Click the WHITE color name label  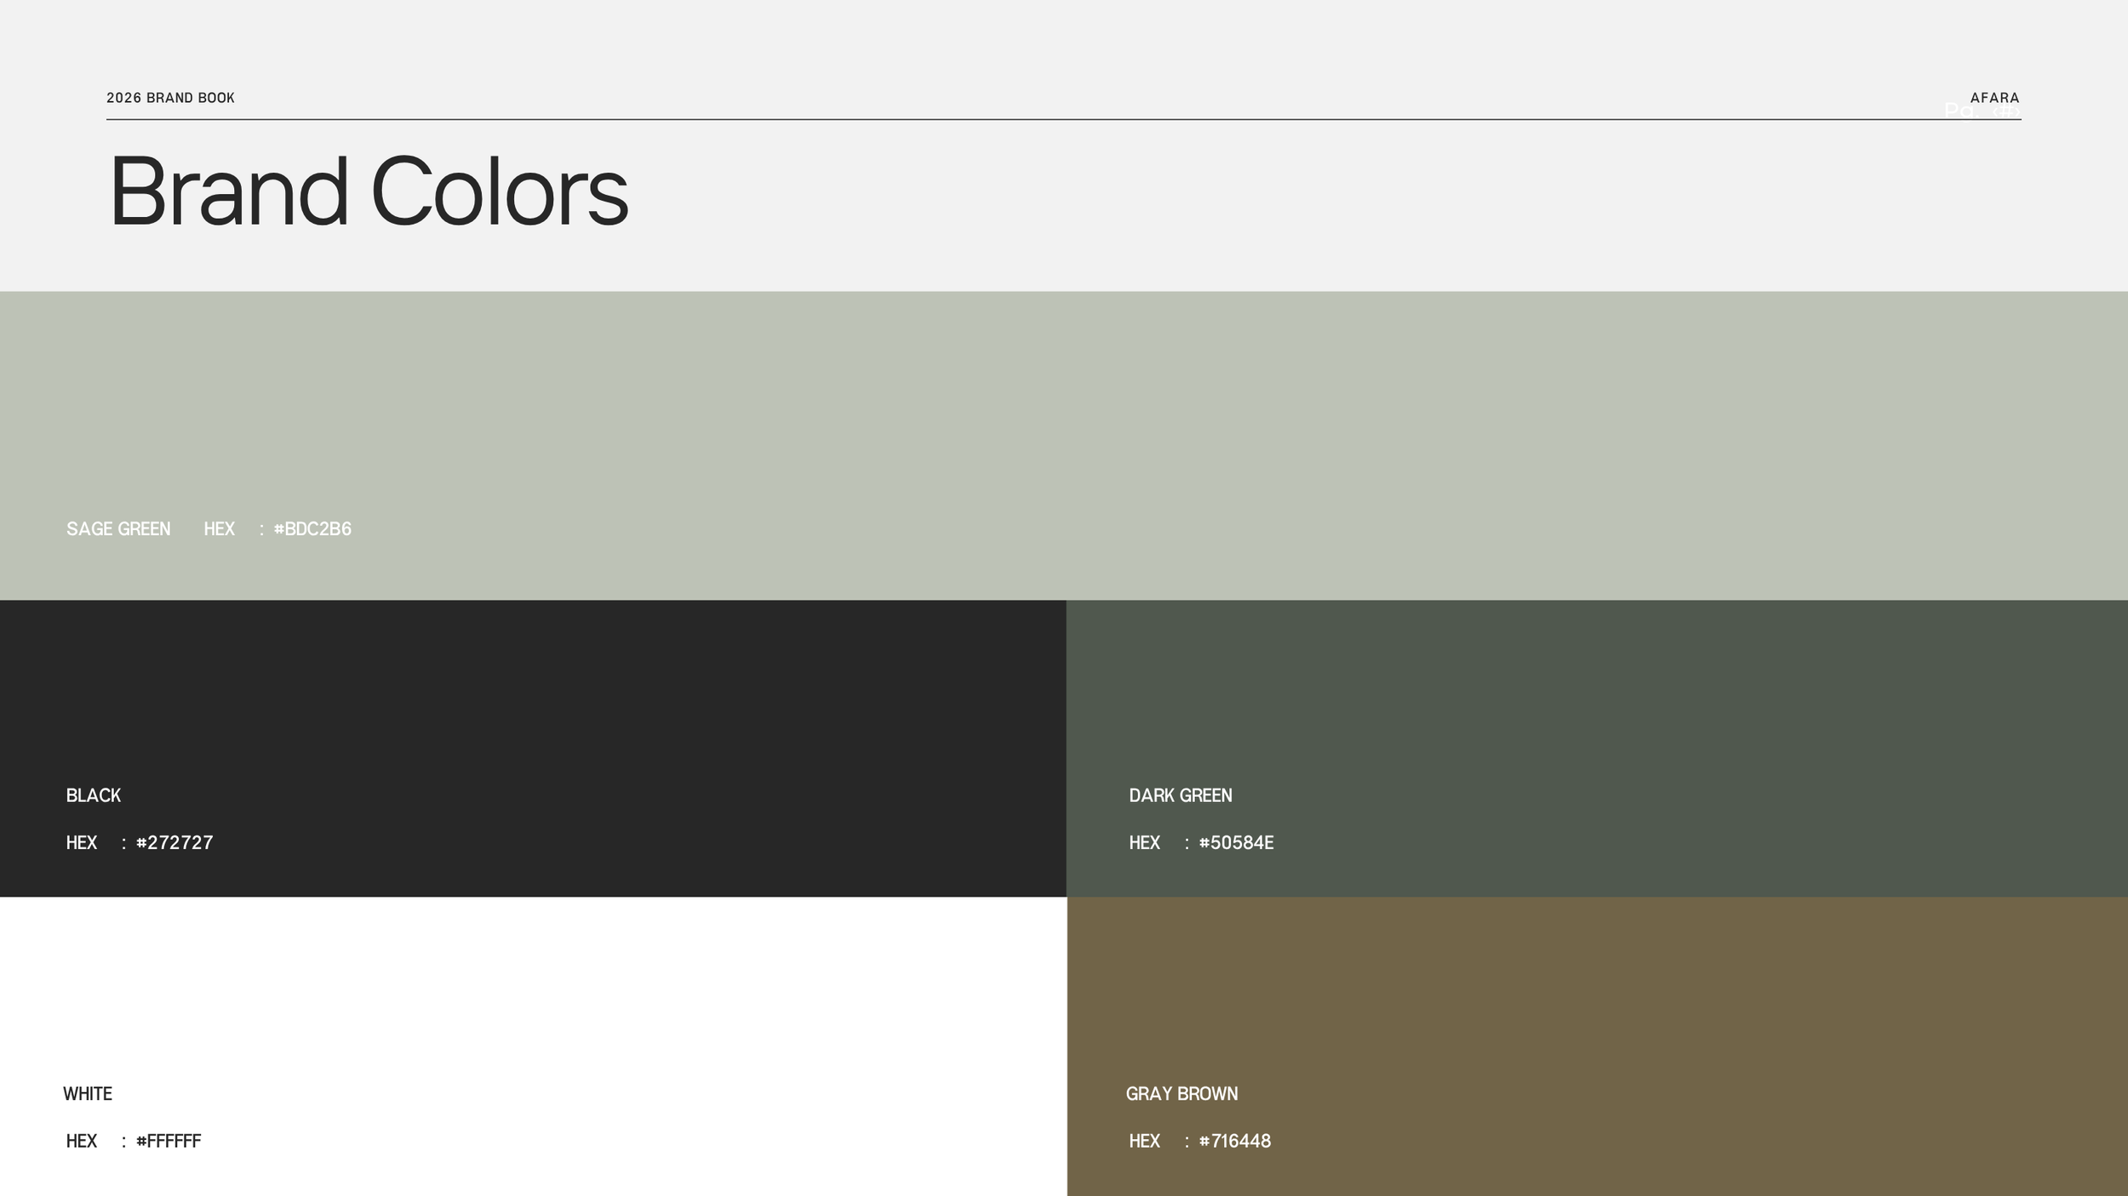[88, 1094]
